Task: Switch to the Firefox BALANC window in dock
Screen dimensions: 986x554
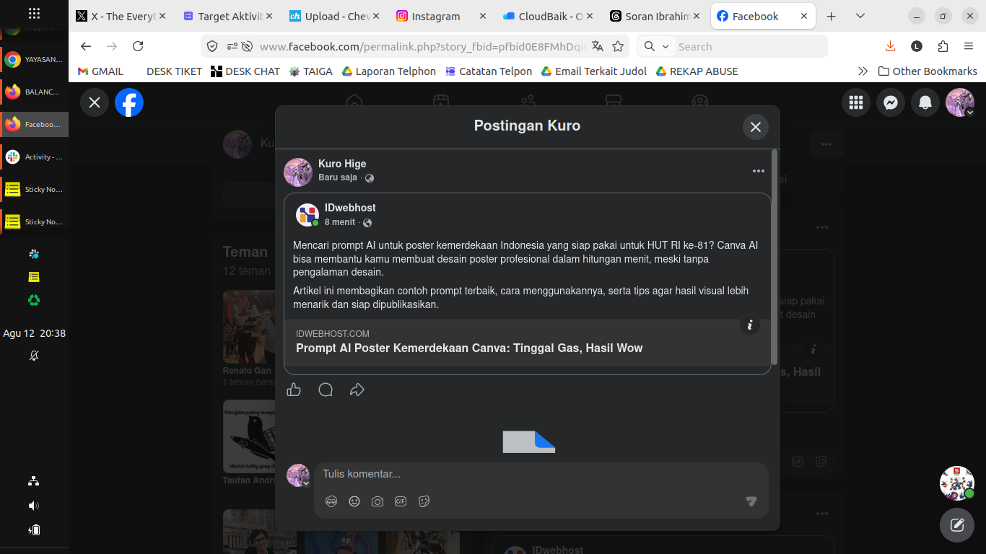Action: [x=35, y=92]
